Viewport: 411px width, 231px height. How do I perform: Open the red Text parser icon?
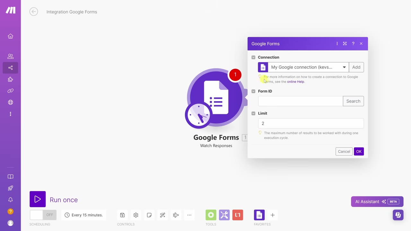pyautogui.click(x=238, y=215)
